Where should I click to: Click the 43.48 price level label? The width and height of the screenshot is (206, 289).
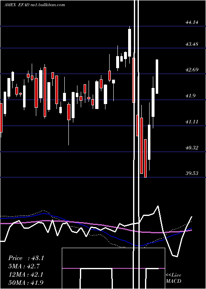pos(192,44)
